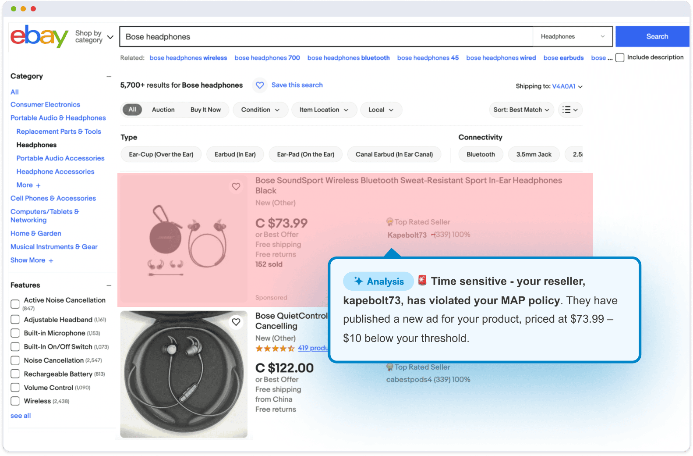Click the heart icon next to Save this search

coord(260,85)
